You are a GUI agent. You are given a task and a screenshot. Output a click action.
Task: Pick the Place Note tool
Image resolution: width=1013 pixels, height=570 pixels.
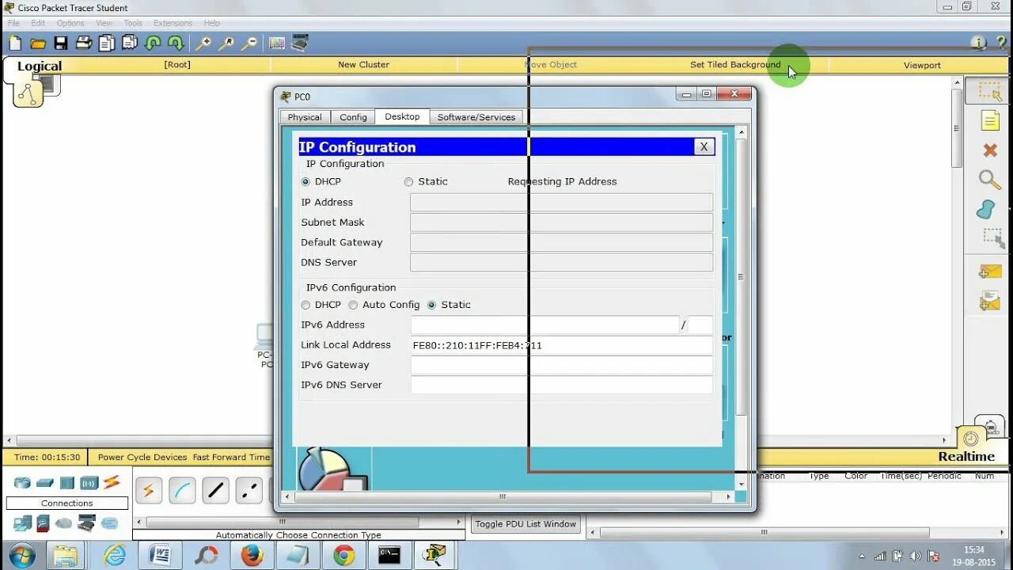tap(990, 120)
